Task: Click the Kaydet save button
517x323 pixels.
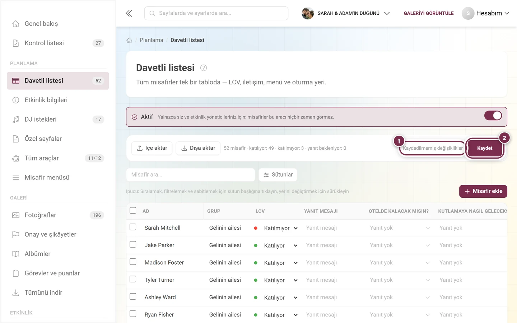Action: click(x=485, y=148)
